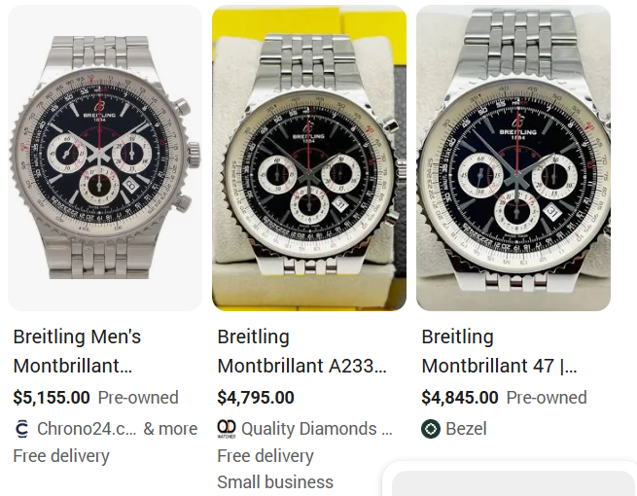
Task: Click the $4,795.00 price
Action: pos(256,398)
